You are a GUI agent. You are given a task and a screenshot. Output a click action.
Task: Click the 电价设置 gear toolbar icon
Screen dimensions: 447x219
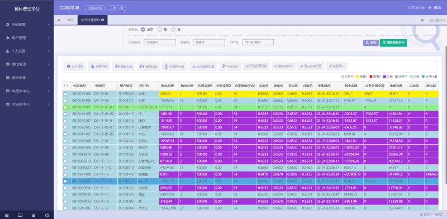pyautogui.click(x=68, y=66)
